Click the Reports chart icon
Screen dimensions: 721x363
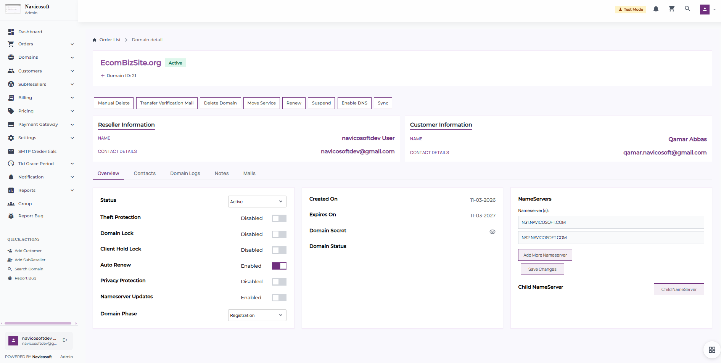click(x=11, y=190)
